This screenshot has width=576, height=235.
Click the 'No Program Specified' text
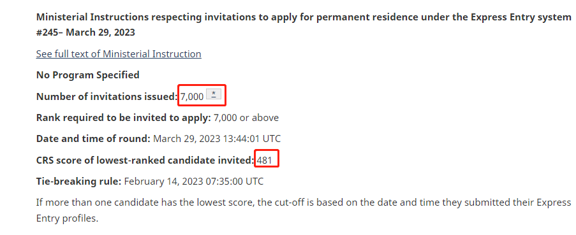(x=87, y=75)
